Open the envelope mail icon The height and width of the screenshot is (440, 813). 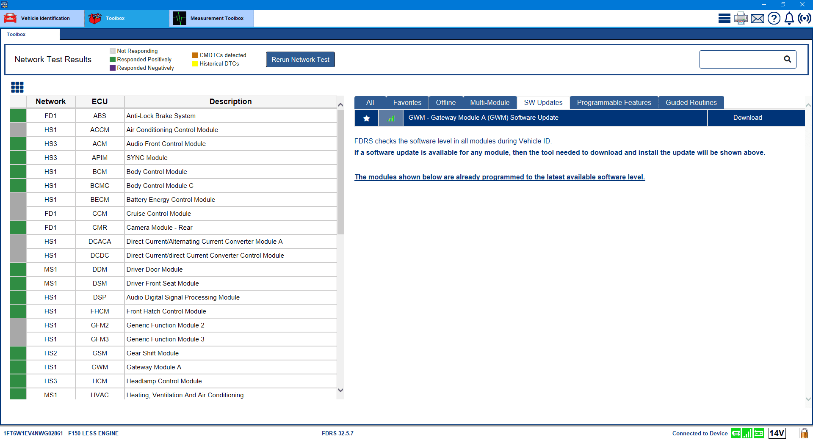[x=758, y=19]
